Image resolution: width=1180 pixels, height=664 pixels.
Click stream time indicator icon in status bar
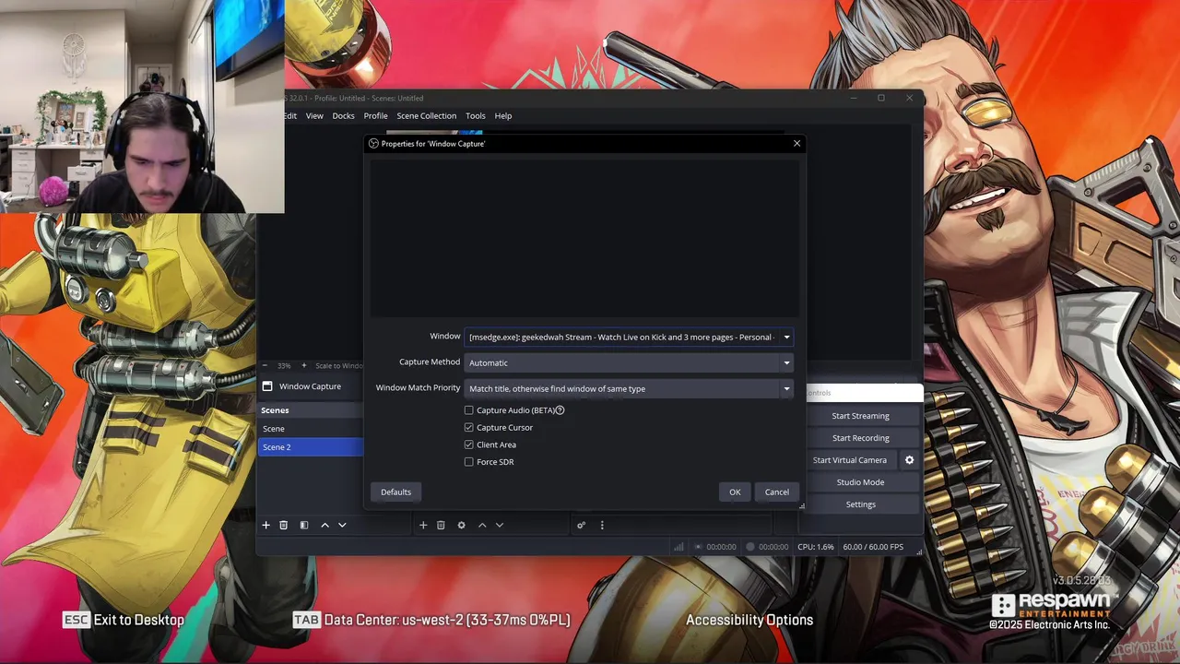[698, 547]
